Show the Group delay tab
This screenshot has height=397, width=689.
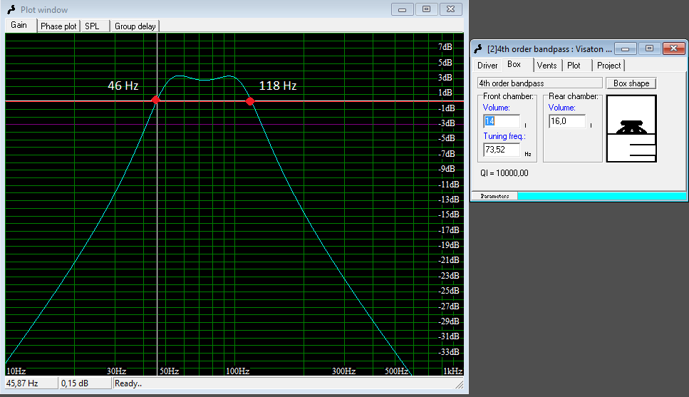tap(135, 26)
